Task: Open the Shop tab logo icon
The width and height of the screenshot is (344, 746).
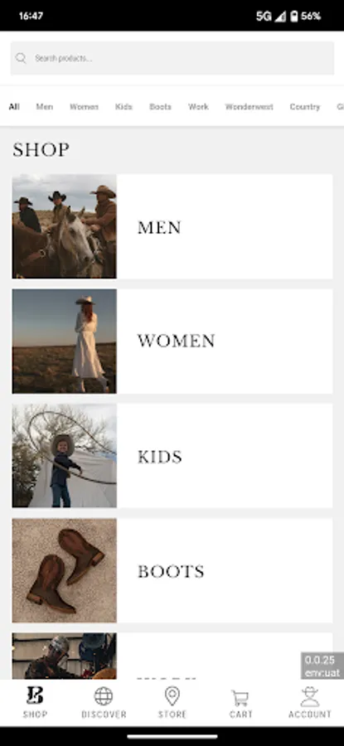Action: point(35,695)
